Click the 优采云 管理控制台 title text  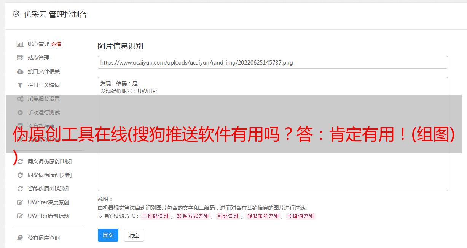pyautogui.click(x=56, y=14)
